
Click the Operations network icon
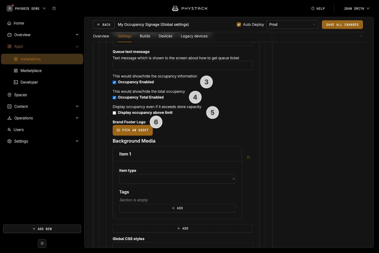pyautogui.click(x=9, y=118)
